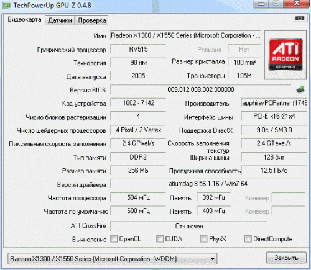Click the Версия драйвера label
Image resolution: width=311 pixels, height=270 pixels.
[x=81, y=184]
